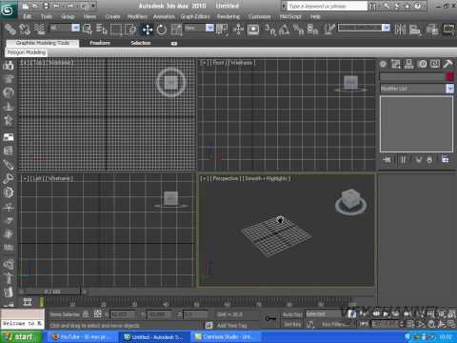Switch to Camtasia Studio taskbar window
The width and height of the screenshot is (457, 343).
pos(226,337)
